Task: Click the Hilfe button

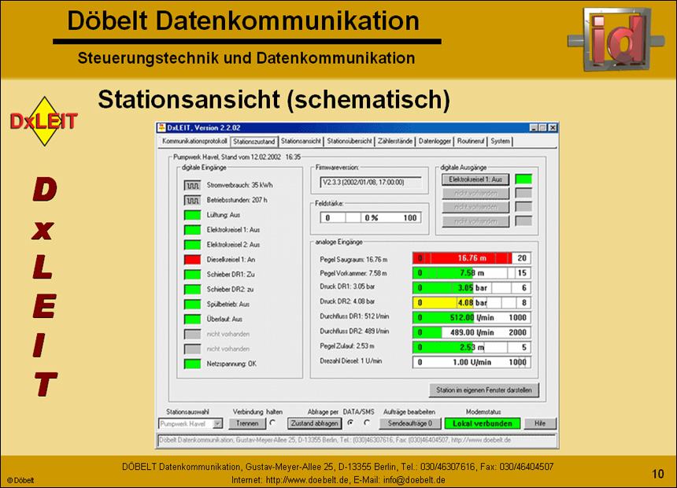Action: 540,423
